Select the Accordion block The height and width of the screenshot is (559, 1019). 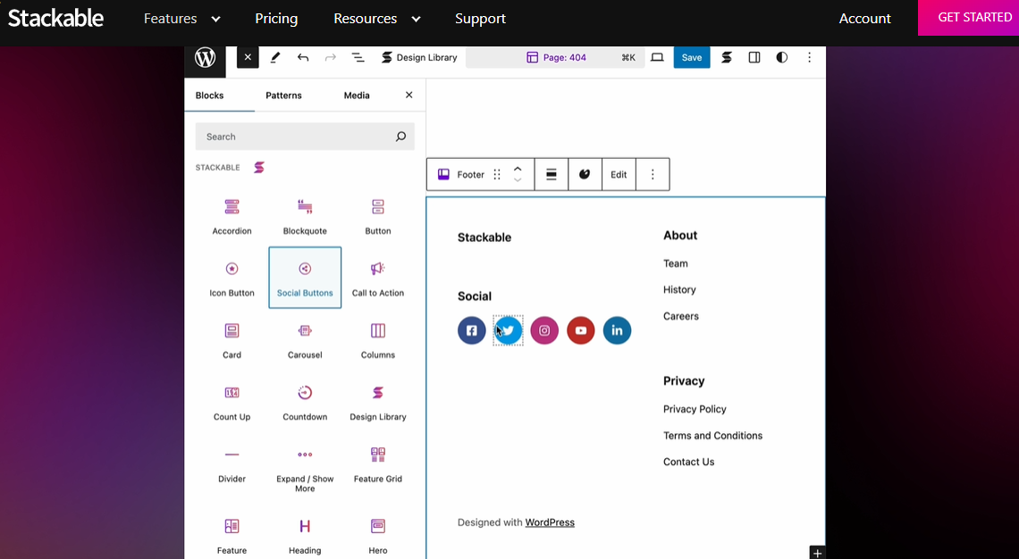click(x=232, y=216)
